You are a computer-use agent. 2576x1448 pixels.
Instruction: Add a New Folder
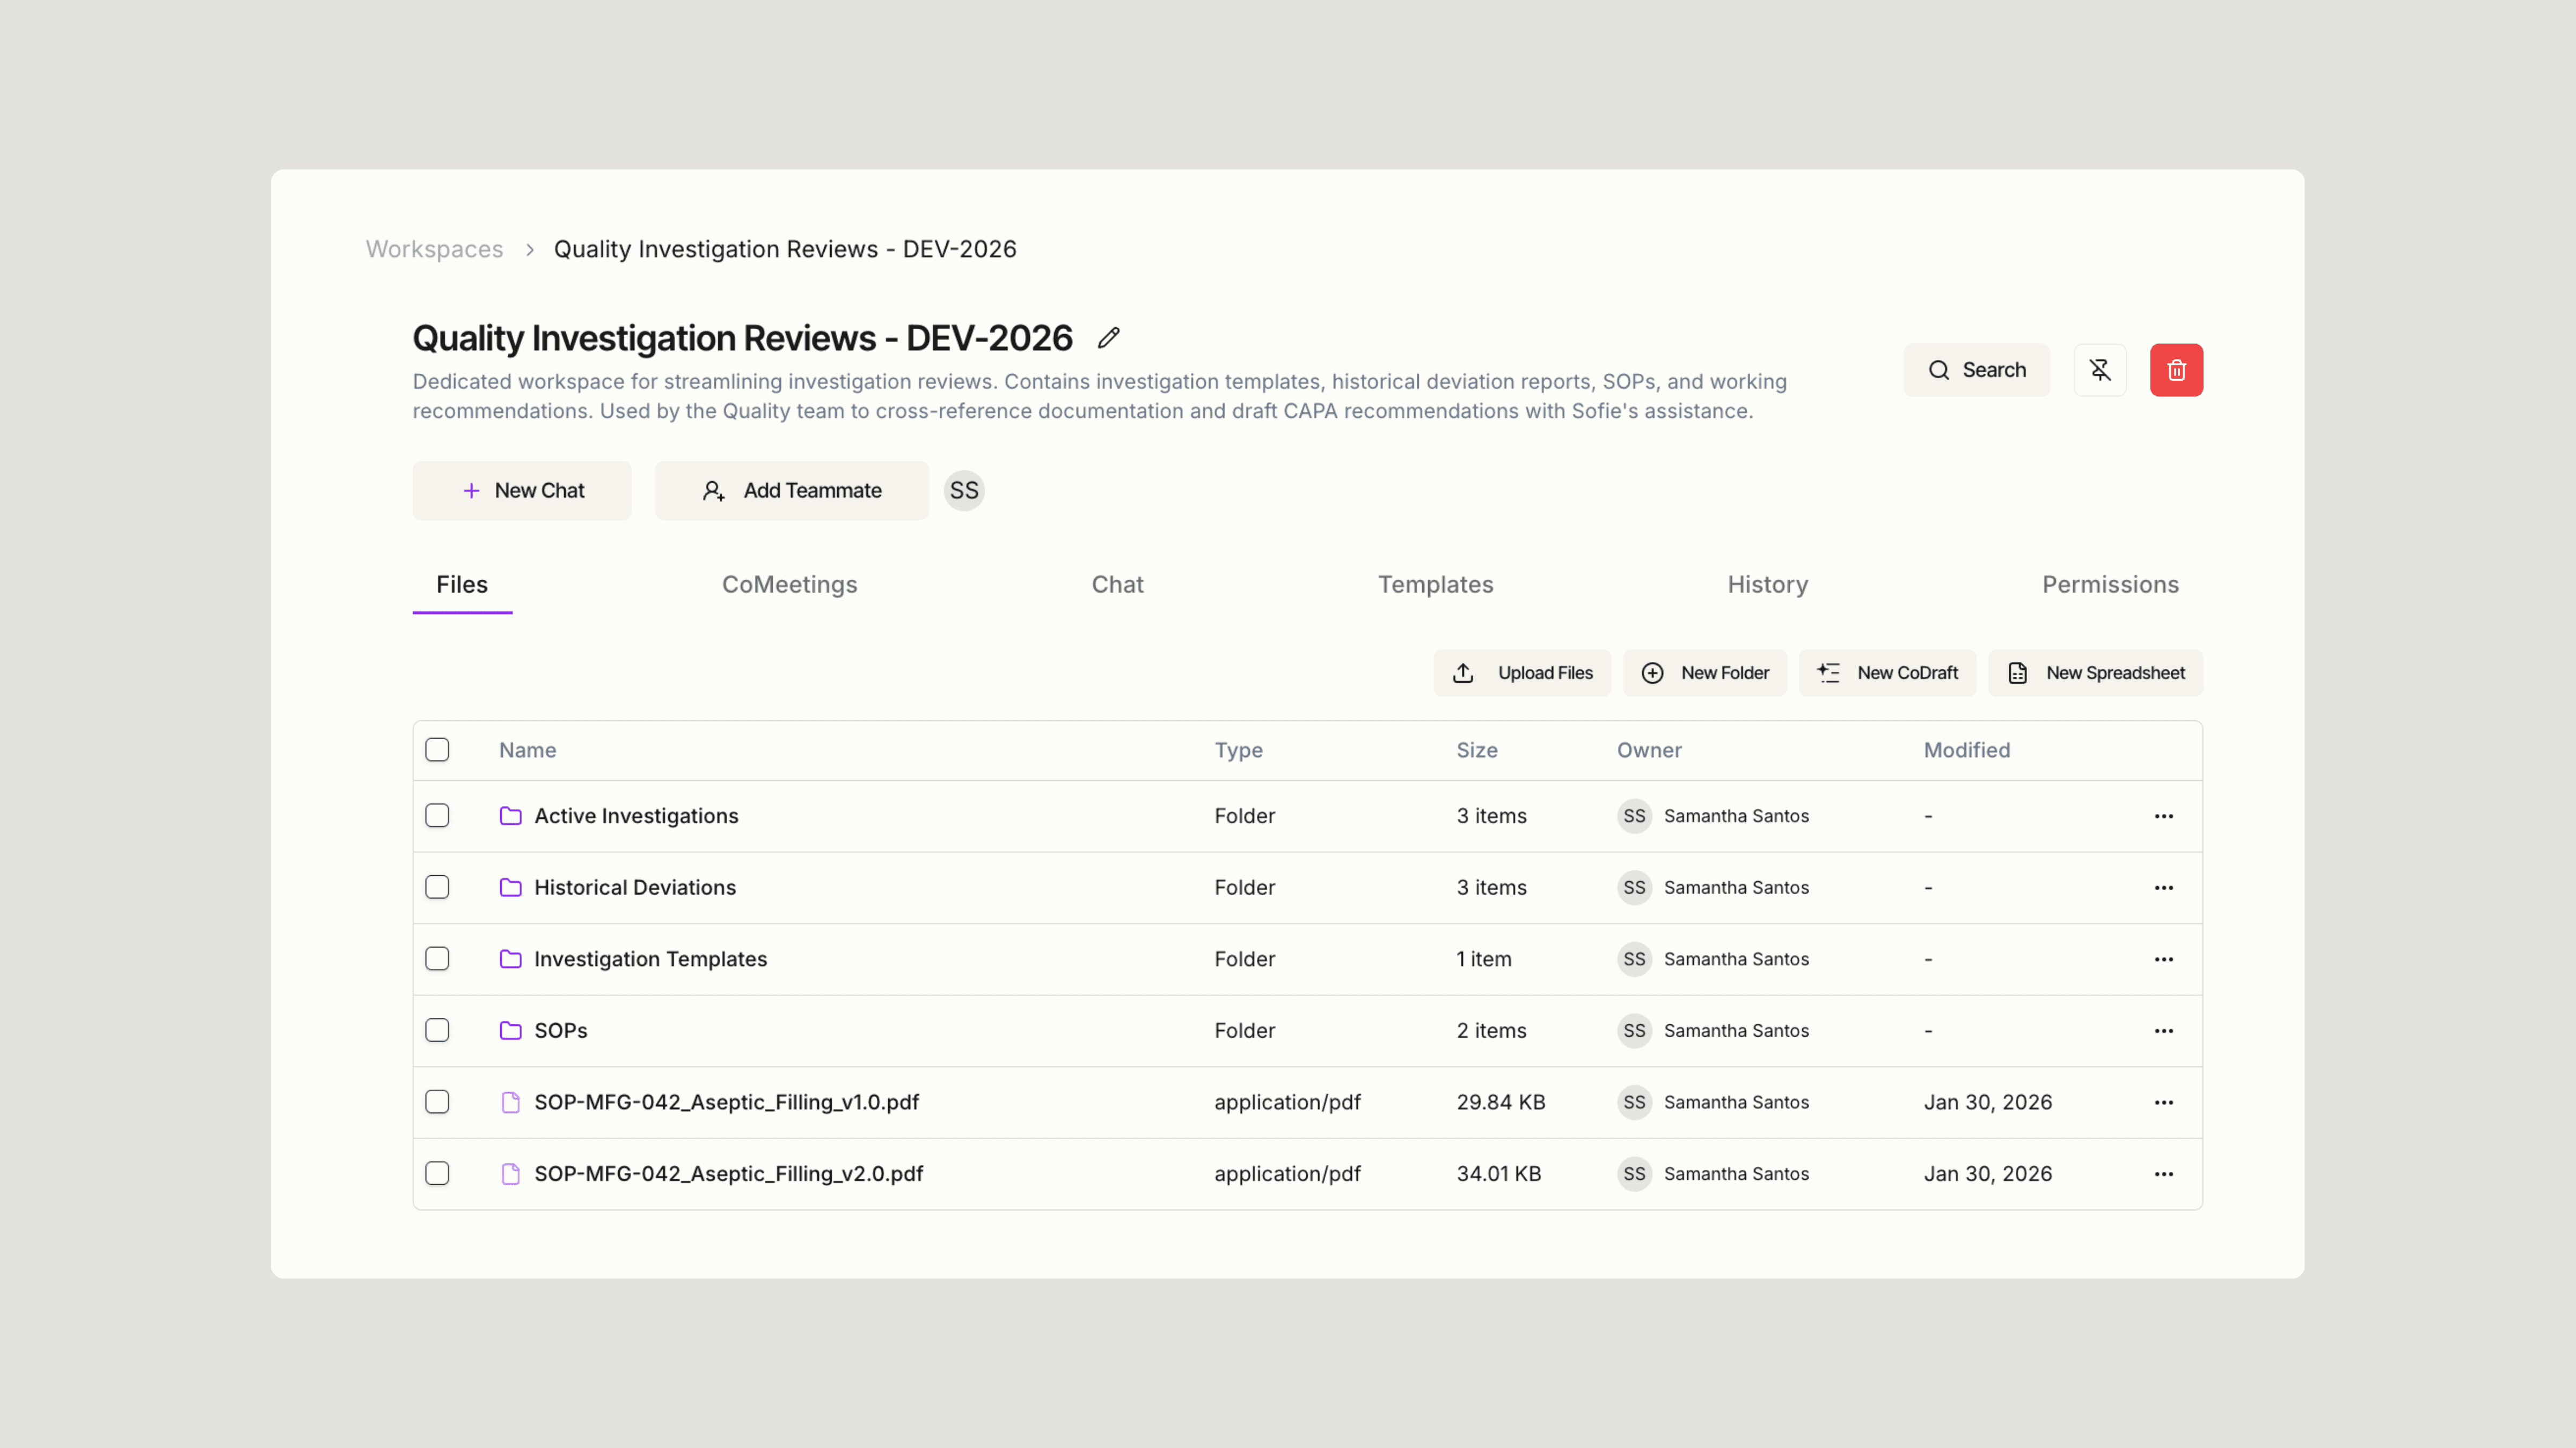click(x=1704, y=673)
